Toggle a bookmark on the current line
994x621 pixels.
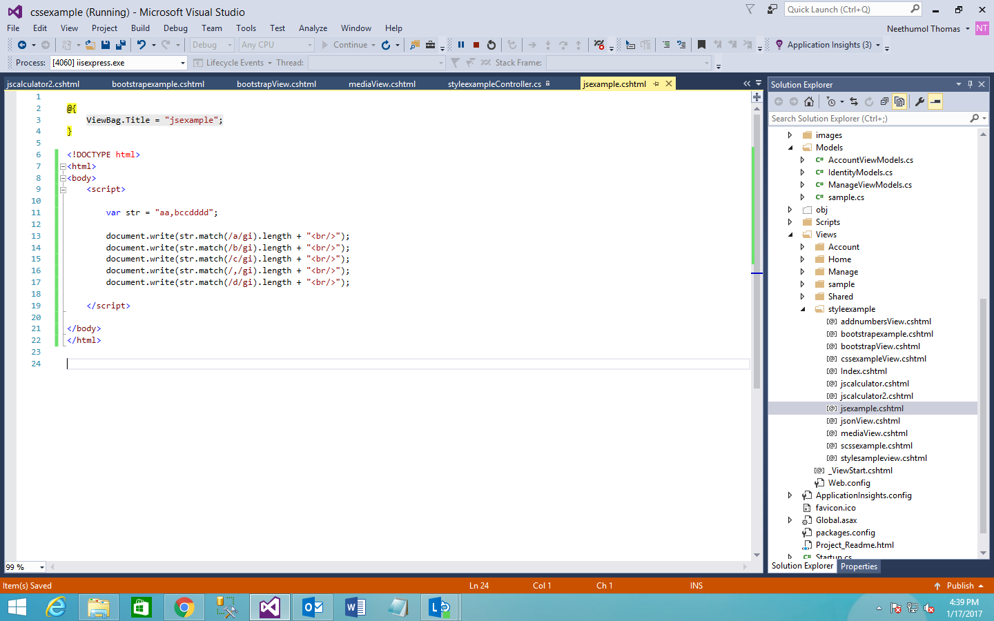(x=701, y=45)
